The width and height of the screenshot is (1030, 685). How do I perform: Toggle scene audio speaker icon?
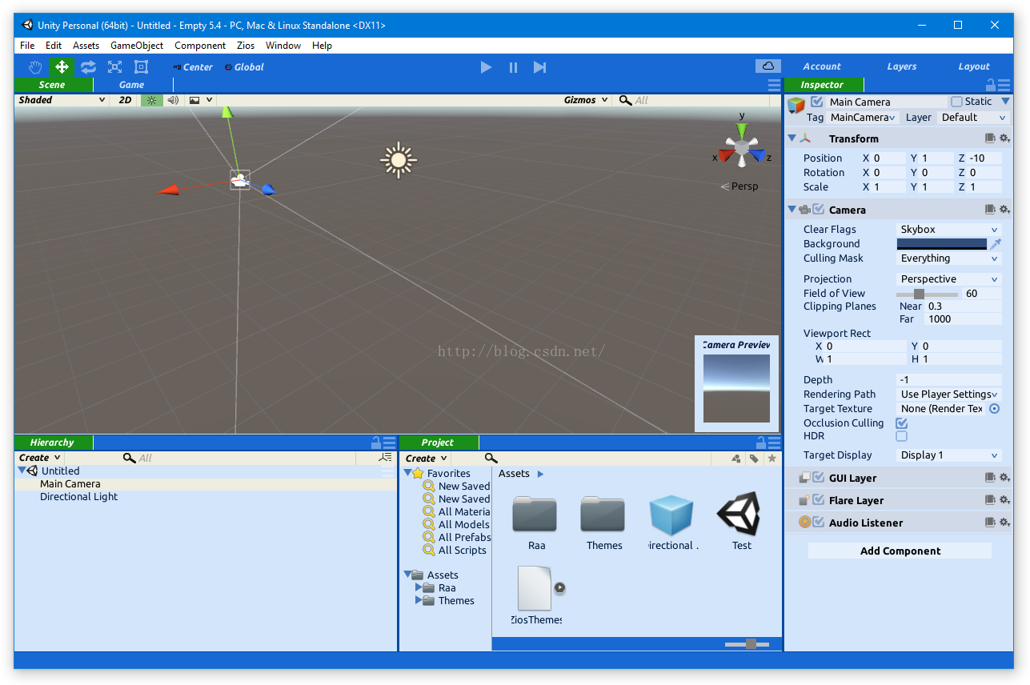(172, 100)
